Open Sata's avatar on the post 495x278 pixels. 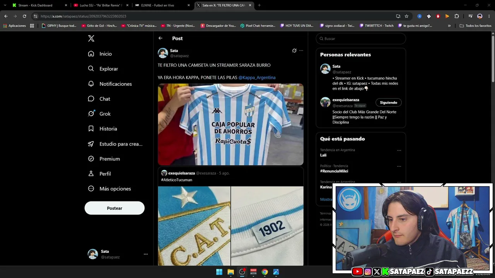point(163,53)
